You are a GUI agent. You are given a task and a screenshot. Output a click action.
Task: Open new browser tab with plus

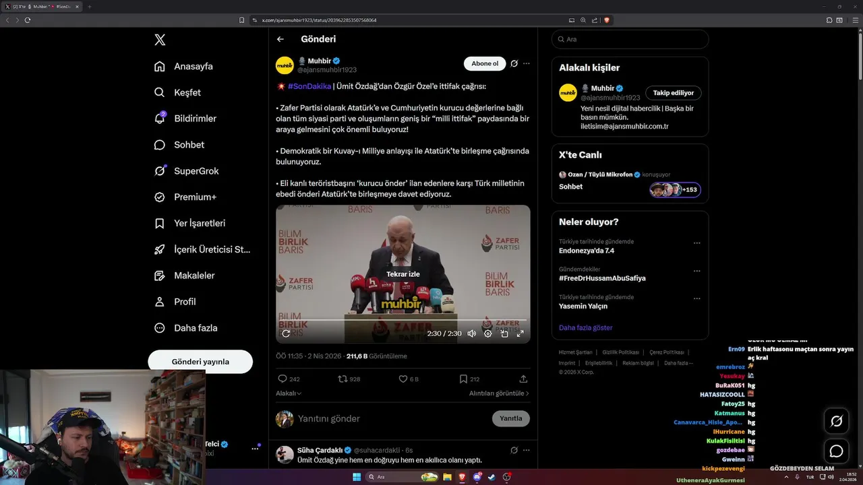click(89, 7)
